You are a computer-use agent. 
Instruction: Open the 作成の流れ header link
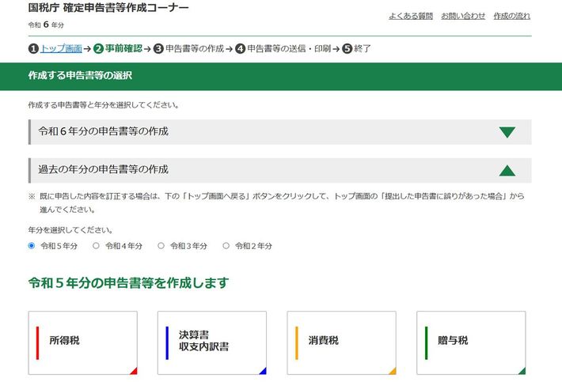point(511,16)
